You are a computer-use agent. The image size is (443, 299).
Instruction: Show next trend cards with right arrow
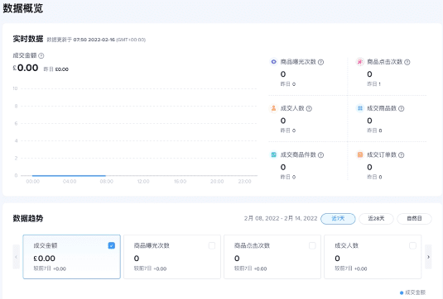[428, 257]
